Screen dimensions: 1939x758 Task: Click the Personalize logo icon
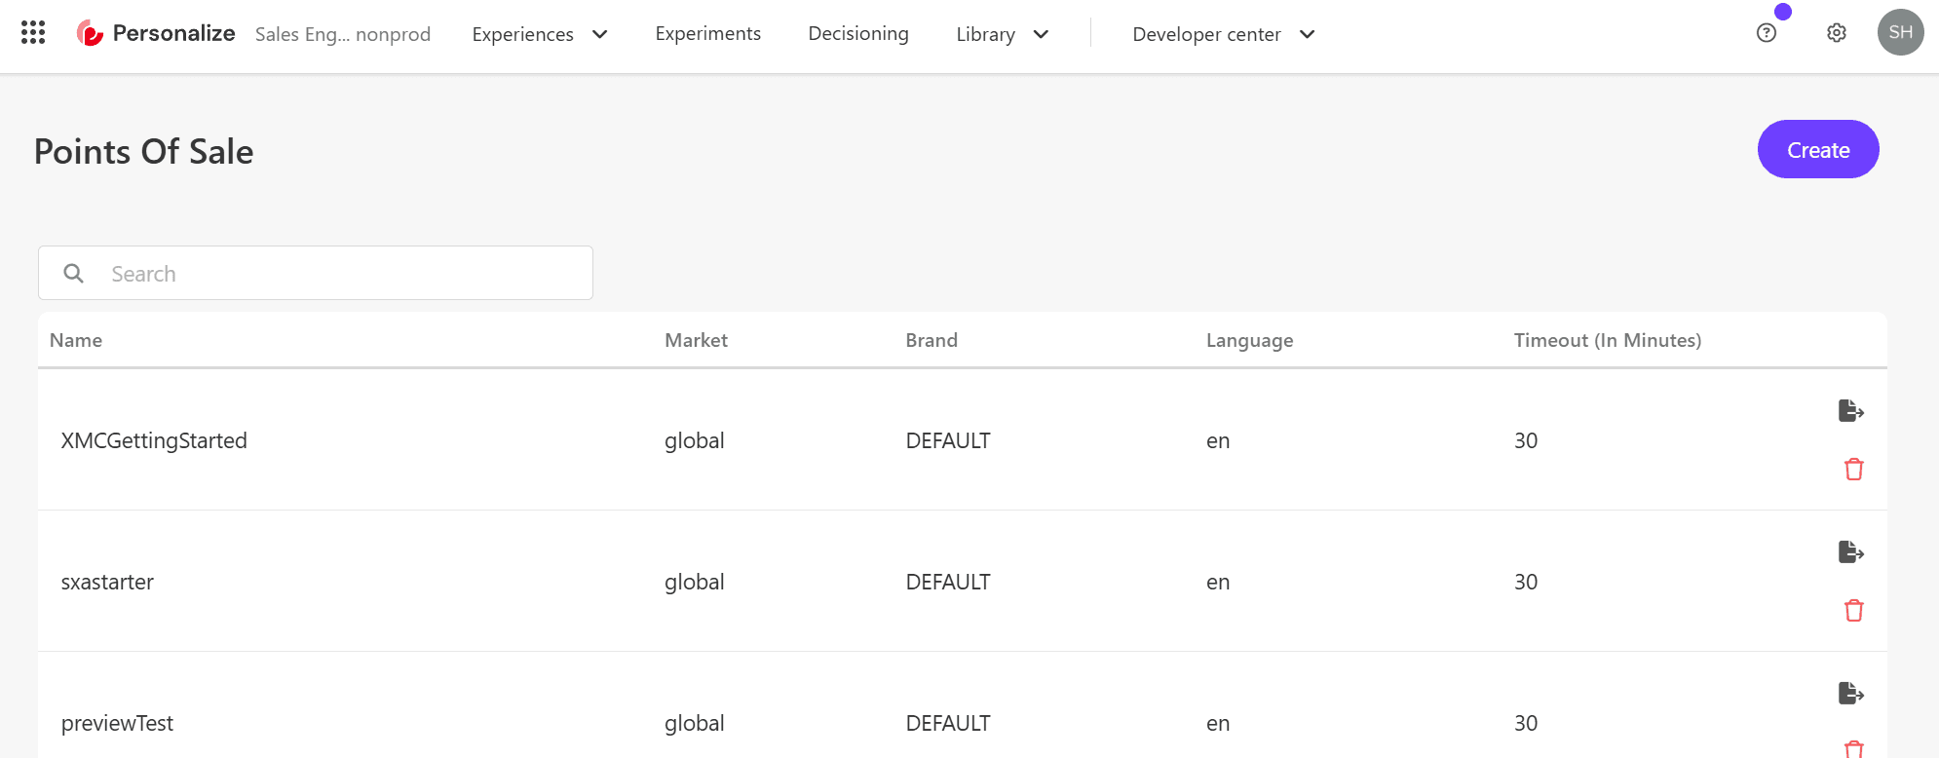(90, 34)
